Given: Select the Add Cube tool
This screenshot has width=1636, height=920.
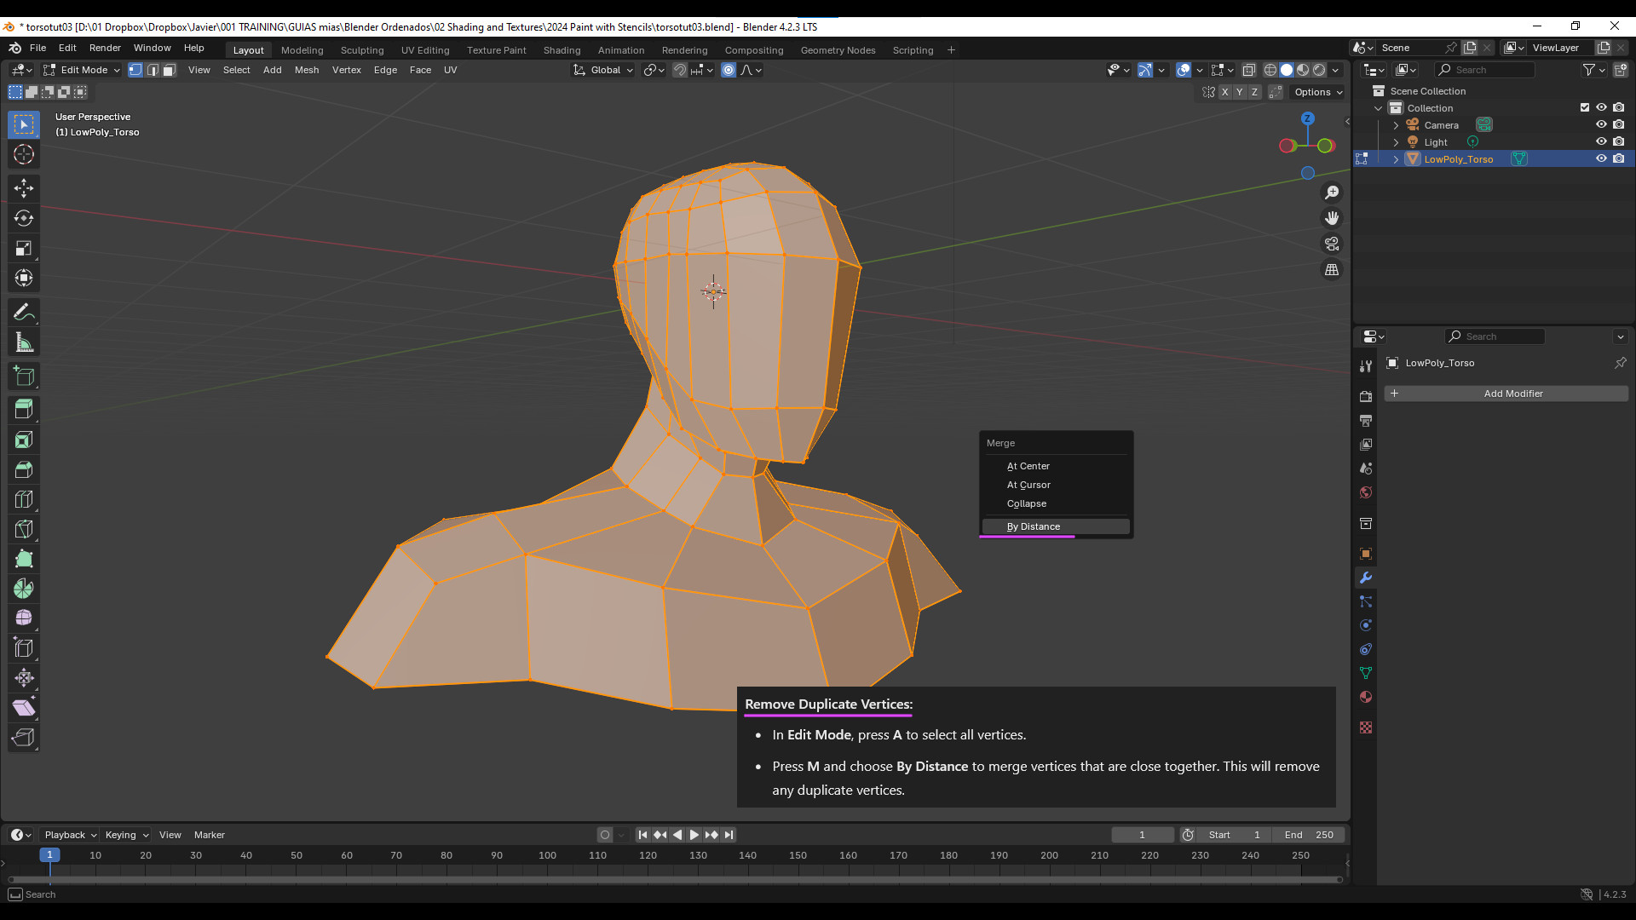Looking at the screenshot, I should pos(24,376).
